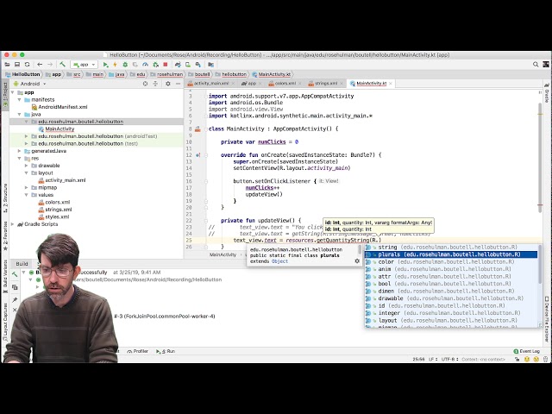Expand the drawable folder
Image resolution: width=552 pixels, height=414 pixels.
27,166
